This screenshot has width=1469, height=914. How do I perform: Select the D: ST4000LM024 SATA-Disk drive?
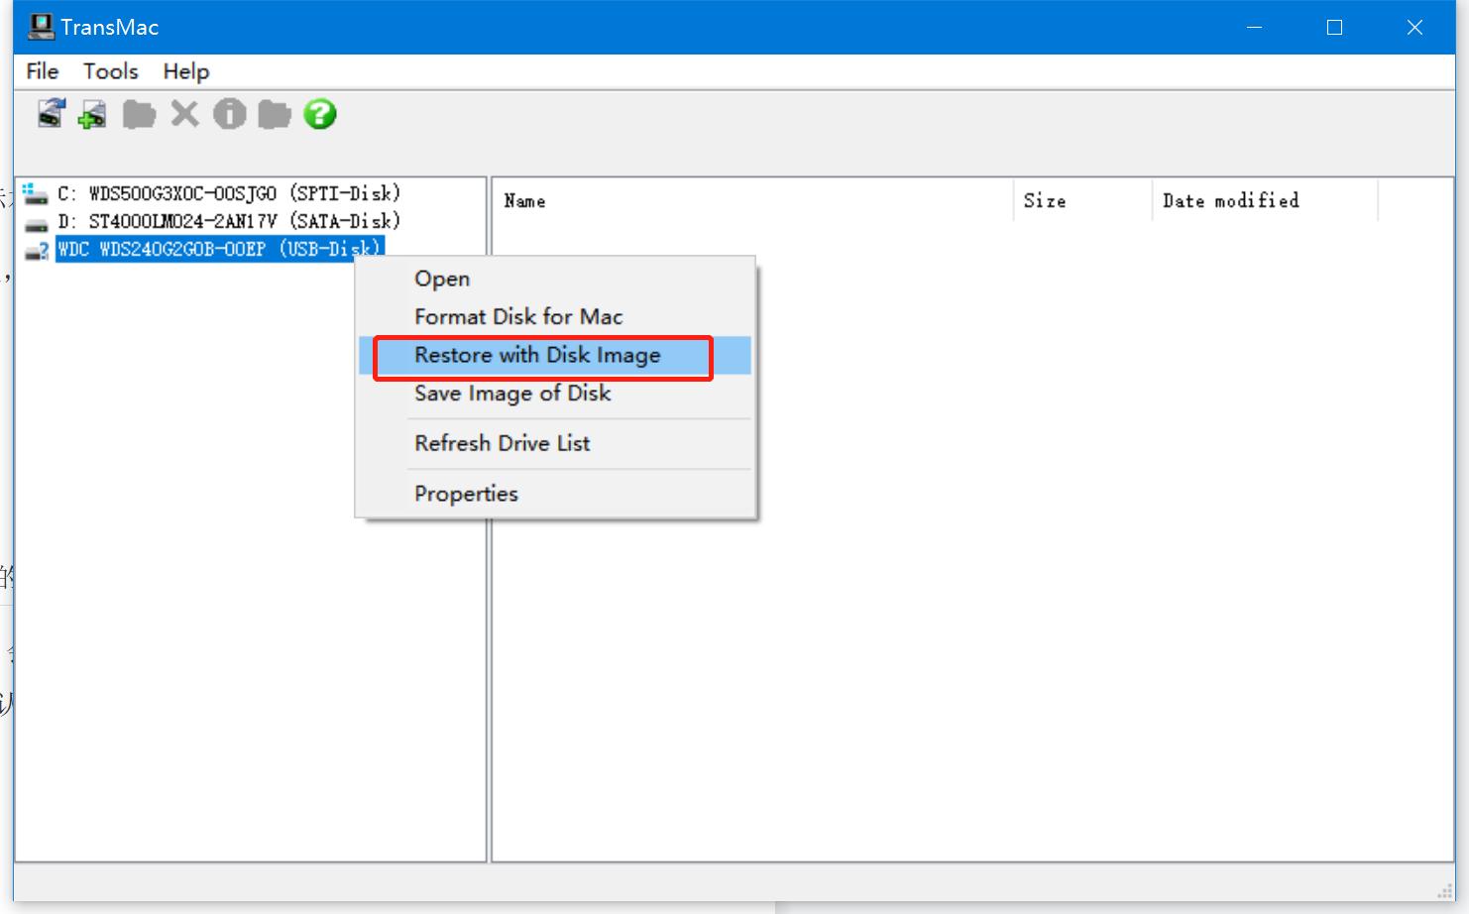tap(228, 221)
